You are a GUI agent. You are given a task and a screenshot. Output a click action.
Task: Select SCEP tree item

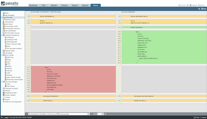(8, 46)
